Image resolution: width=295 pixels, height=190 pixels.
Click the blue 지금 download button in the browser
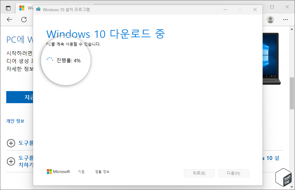point(20,97)
